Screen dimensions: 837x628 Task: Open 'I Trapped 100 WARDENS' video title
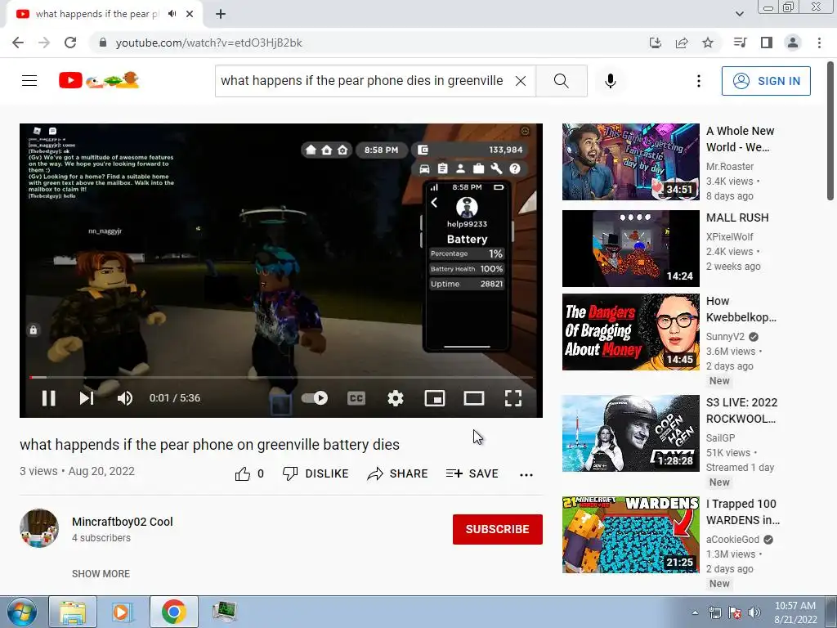(x=743, y=512)
